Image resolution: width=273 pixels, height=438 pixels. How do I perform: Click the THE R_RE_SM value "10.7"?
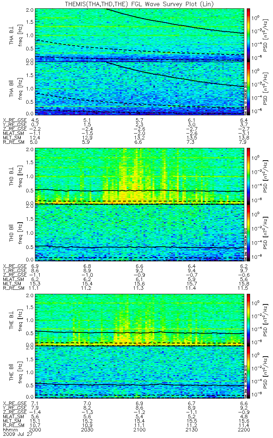point(36,425)
